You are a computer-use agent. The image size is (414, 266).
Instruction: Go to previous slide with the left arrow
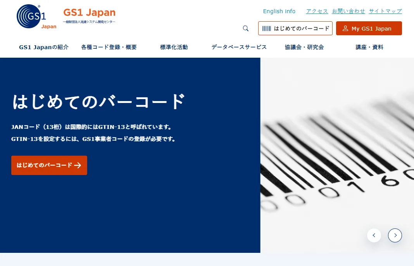coord(374,235)
